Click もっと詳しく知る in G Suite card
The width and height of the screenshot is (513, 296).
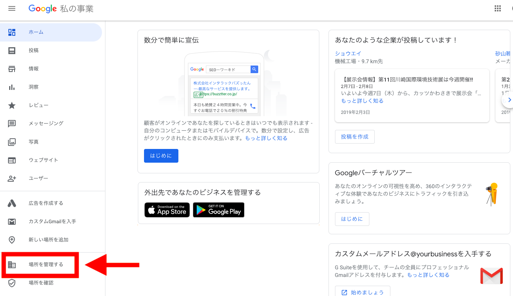[x=428, y=275]
